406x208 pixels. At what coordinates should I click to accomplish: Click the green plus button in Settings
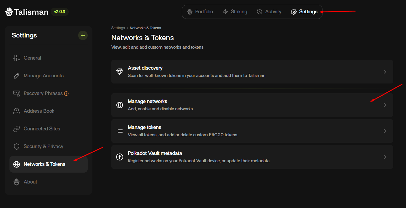click(83, 35)
